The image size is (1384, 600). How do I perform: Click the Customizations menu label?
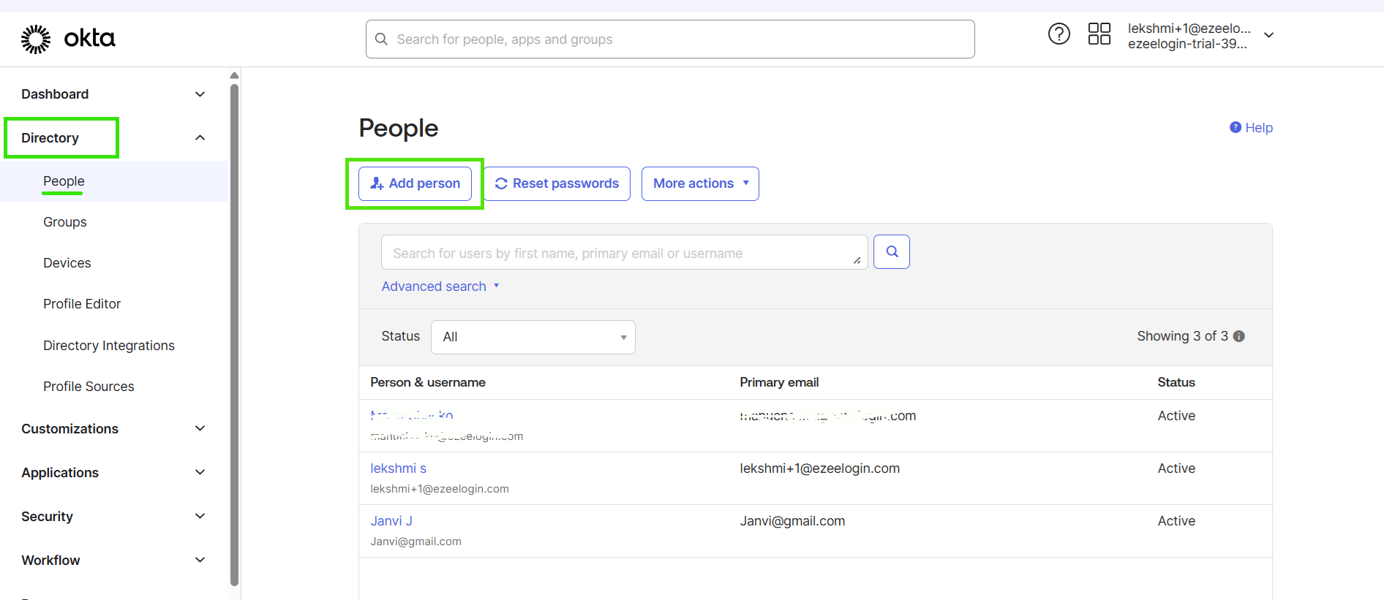(69, 429)
